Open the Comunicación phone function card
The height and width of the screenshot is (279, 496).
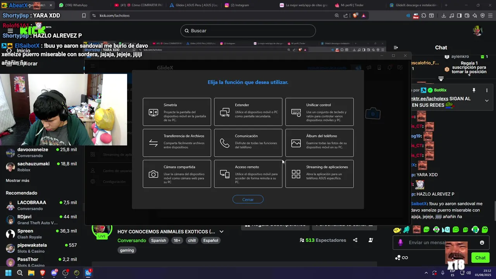click(x=248, y=143)
